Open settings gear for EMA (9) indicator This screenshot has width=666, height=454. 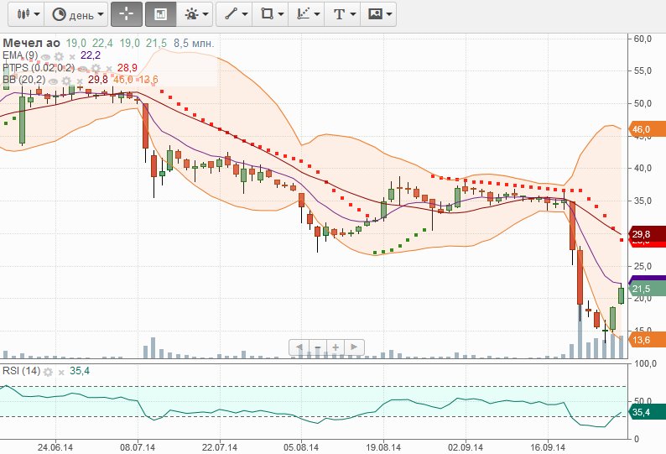coord(58,55)
